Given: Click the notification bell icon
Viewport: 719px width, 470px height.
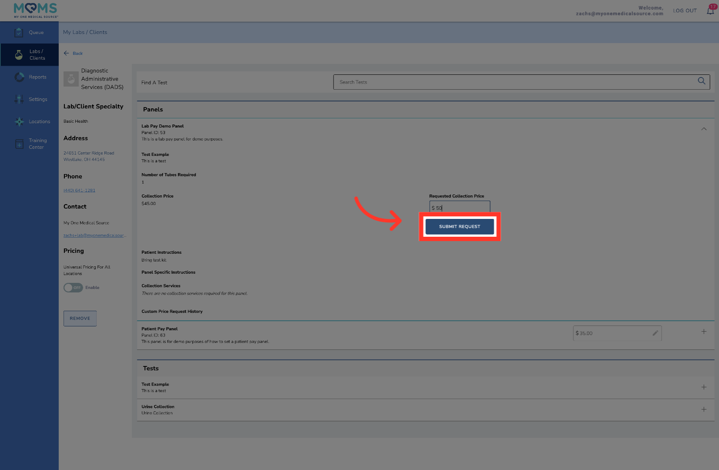Looking at the screenshot, I should click(710, 11).
